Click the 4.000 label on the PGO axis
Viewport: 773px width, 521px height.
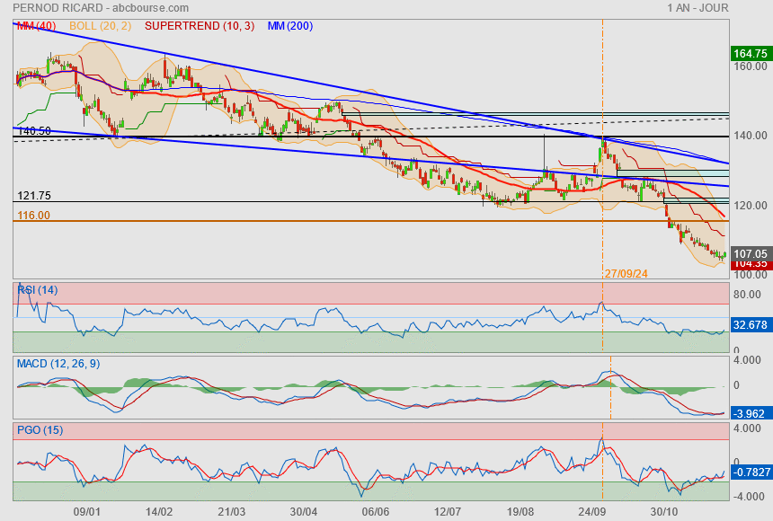click(747, 428)
